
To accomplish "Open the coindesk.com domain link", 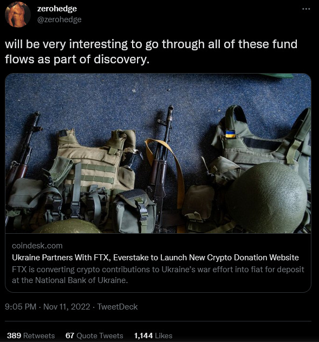I will pos(37,246).
